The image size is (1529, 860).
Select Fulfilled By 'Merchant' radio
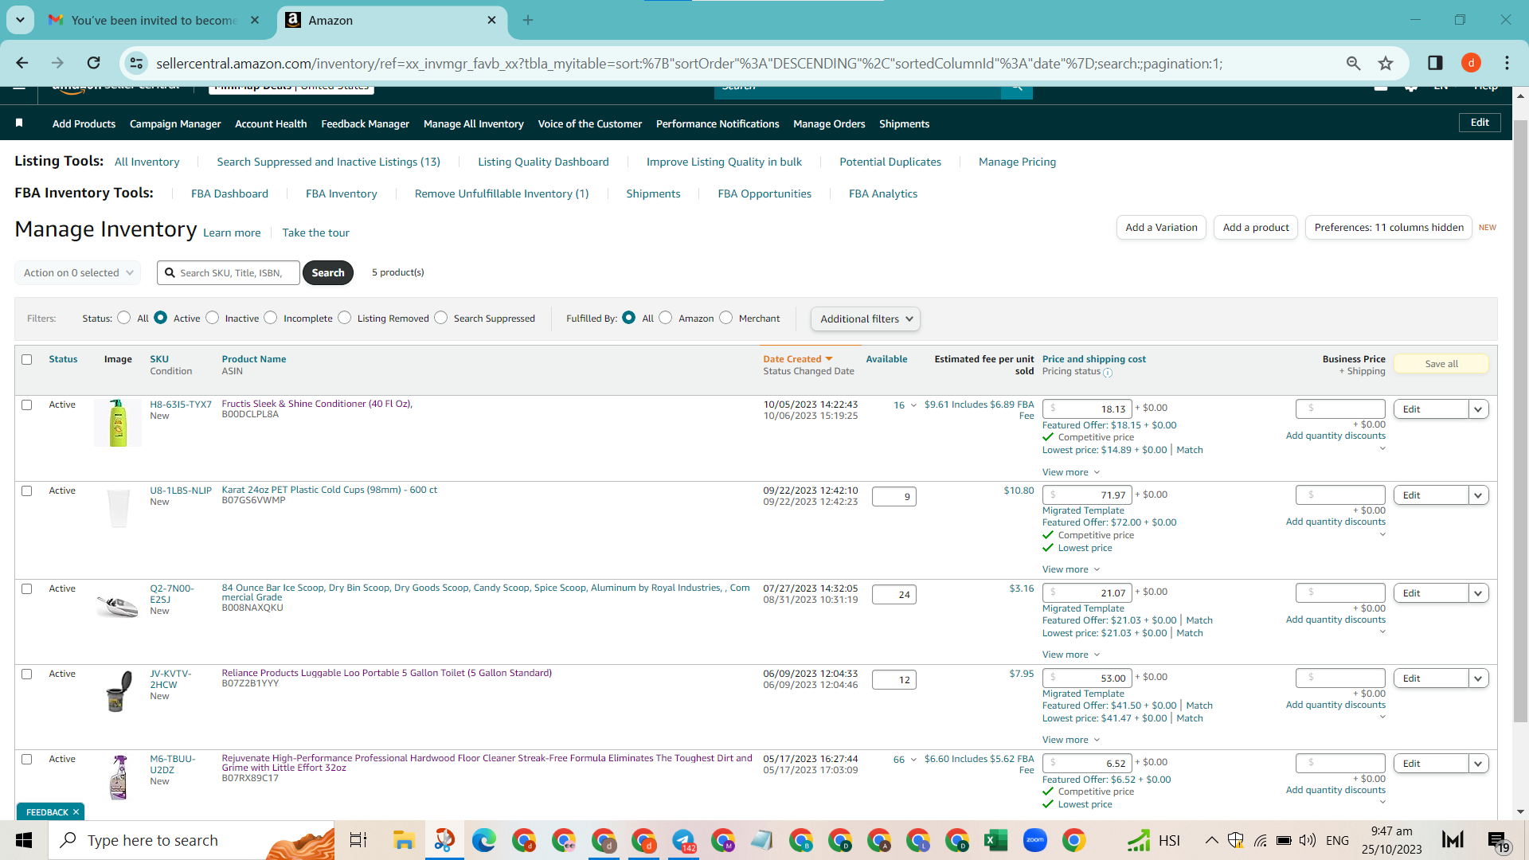pos(726,318)
